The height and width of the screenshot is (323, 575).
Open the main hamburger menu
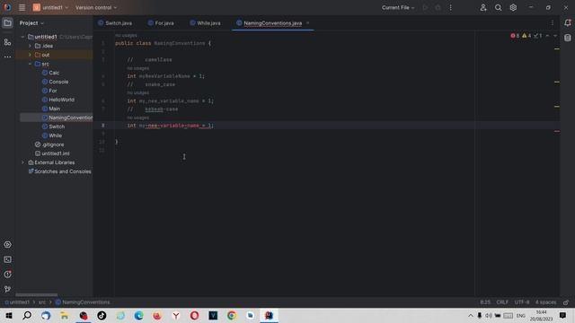point(22,7)
